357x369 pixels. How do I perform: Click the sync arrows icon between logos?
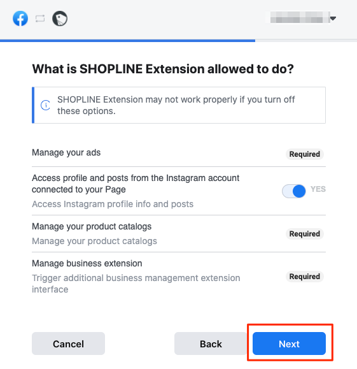coord(40,18)
